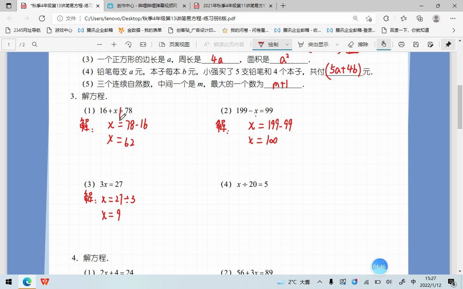Select the 秋季4年级第13讲简易方程 tab
This screenshot has width=463, height=289.
[x=60, y=6]
